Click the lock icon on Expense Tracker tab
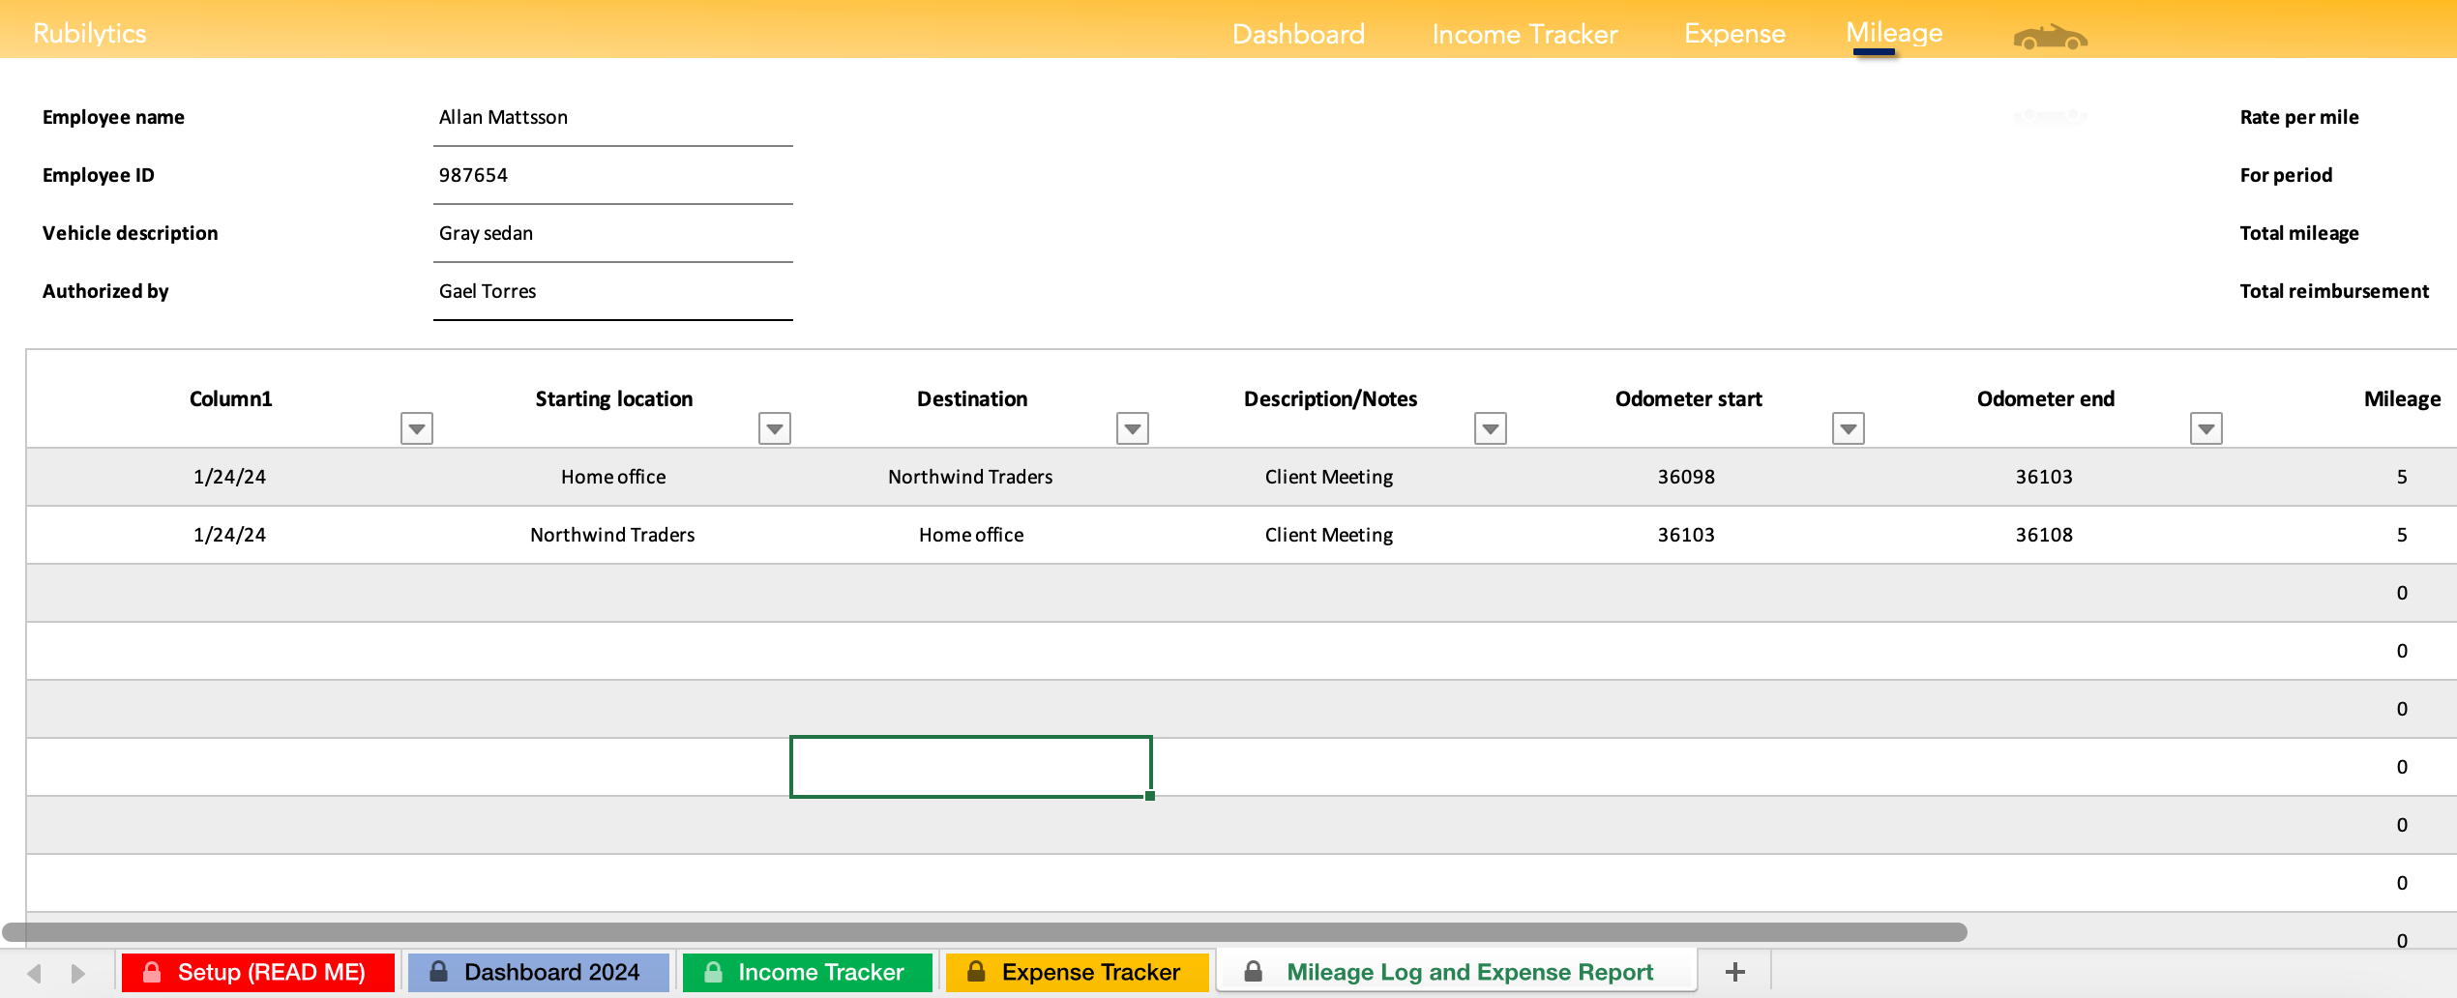The height and width of the screenshot is (998, 2457). click(x=976, y=972)
